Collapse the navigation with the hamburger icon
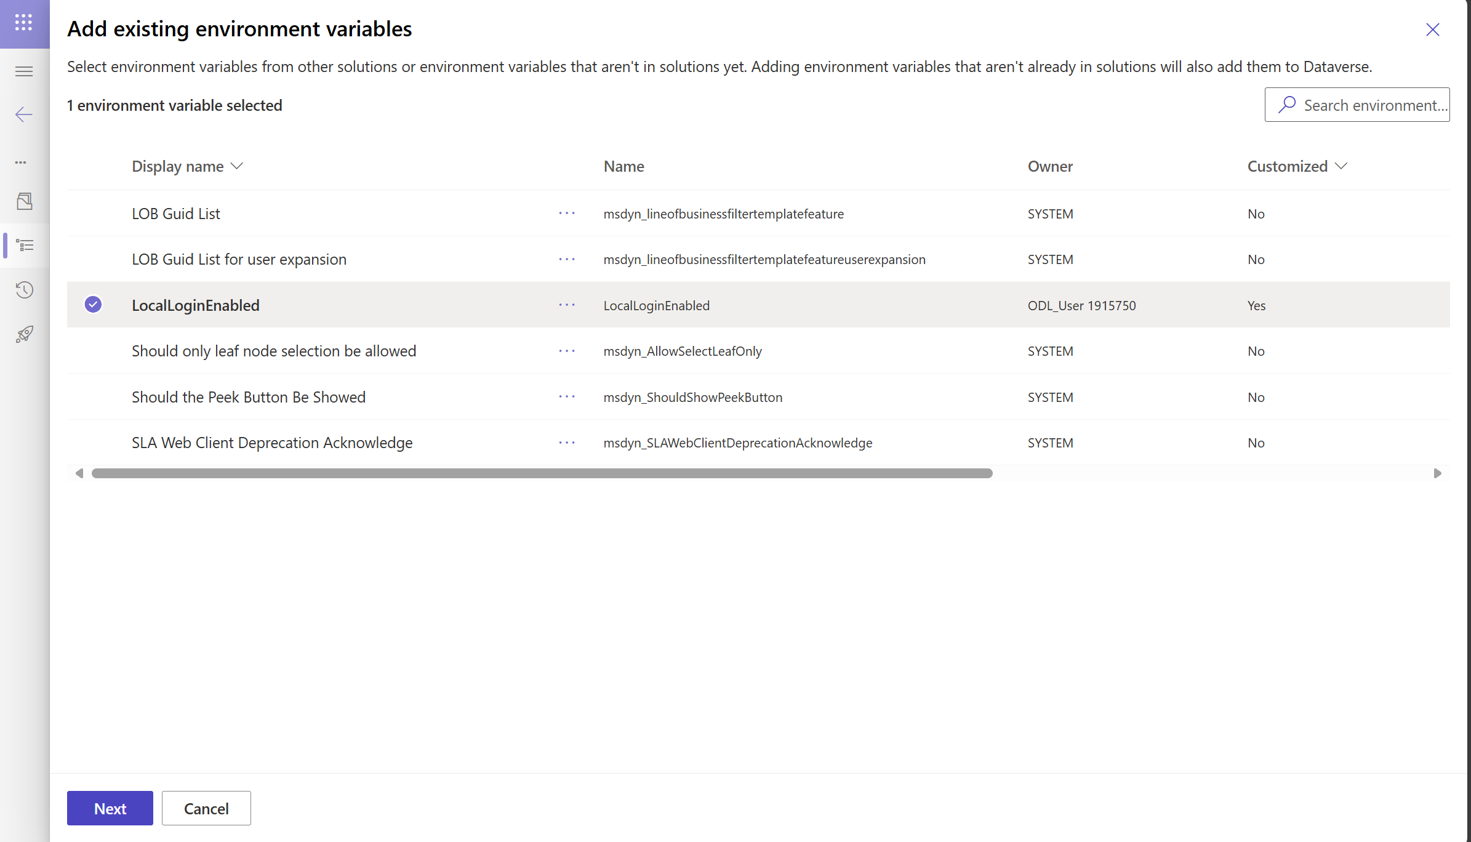This screenshot has width=1471, height=842. (24, 71)
